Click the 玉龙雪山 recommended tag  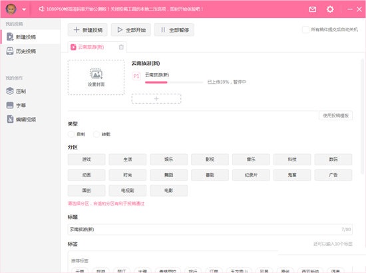point(239,270)
